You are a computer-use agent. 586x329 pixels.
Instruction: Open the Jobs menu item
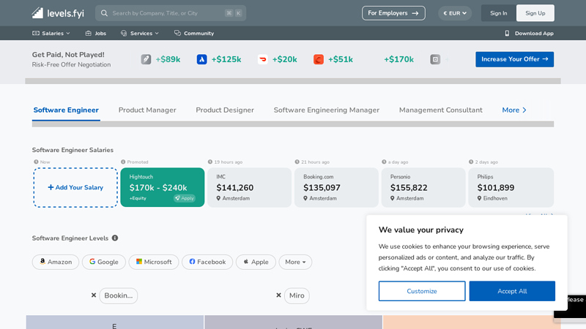click(x=96, y=33)
